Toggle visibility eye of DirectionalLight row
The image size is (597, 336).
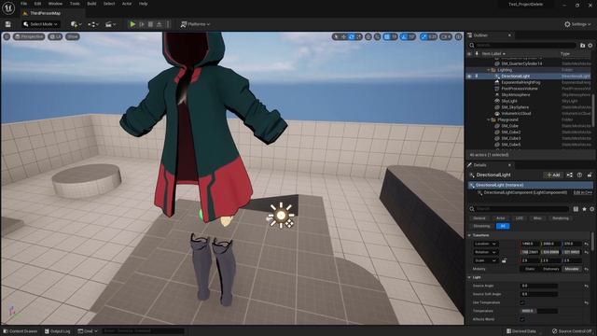pos(469,77)
